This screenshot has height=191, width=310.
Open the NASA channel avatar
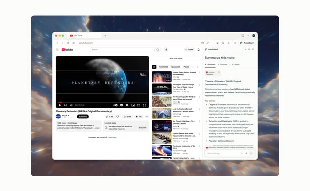click(x=58, y=117)
